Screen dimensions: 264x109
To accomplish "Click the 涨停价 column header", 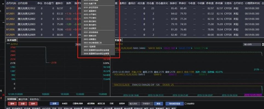I will click(x=174, y=3).
